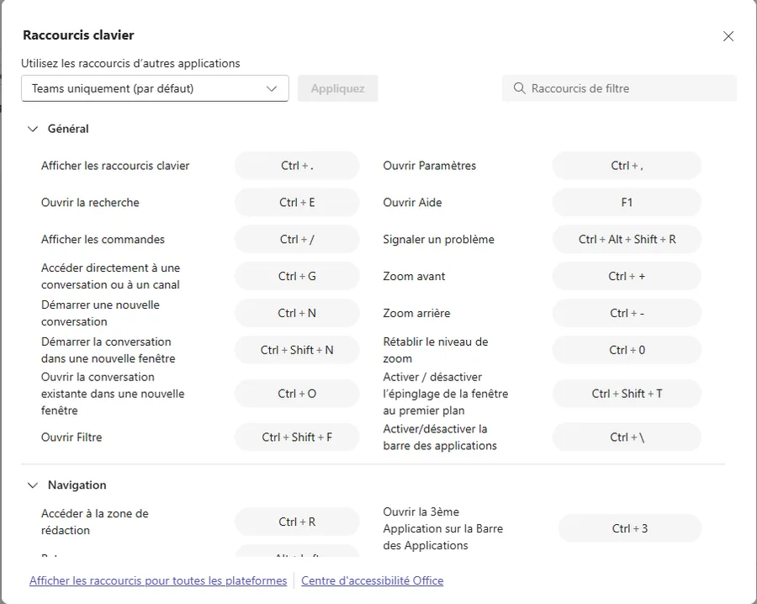Focus the Raccourcis de filtre search field

[x=619, y=88]
